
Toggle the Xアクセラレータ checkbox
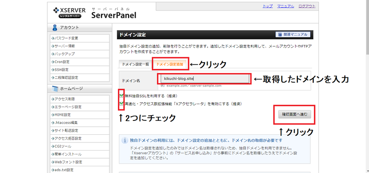tap(121, 104)
